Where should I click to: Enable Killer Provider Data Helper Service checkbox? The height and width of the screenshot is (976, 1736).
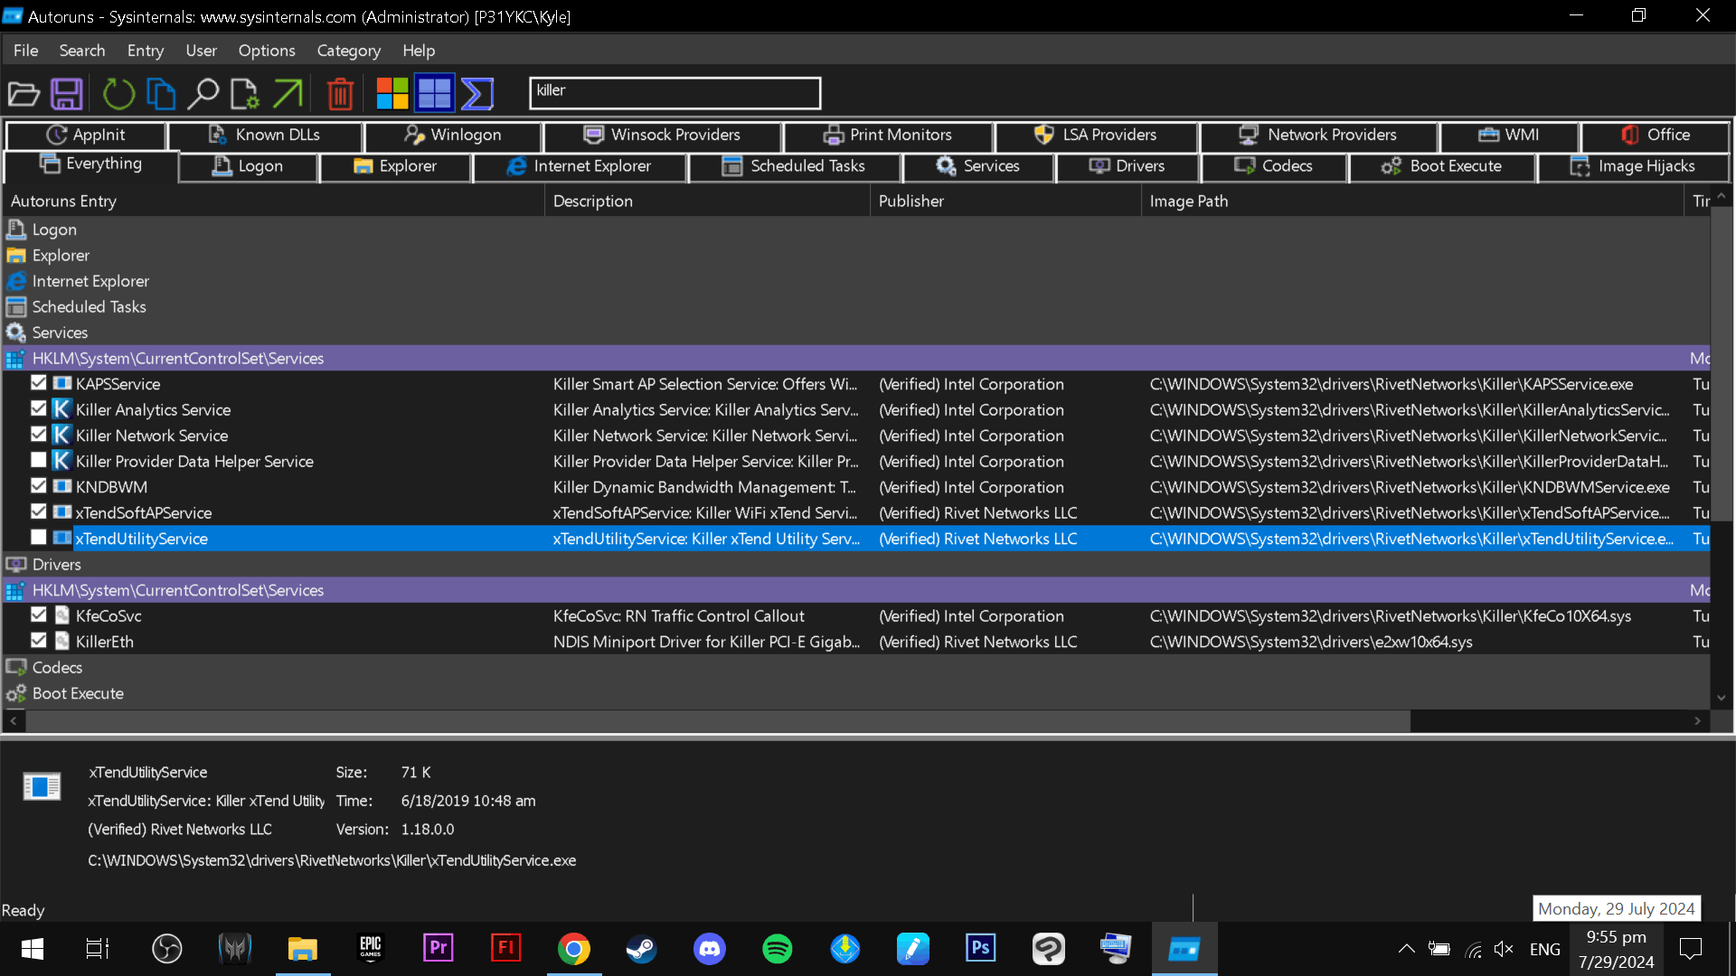tap(38, 460)
